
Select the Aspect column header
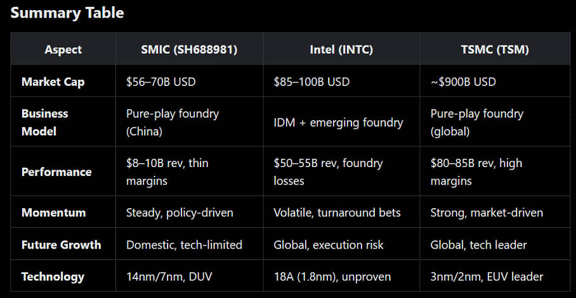tap(63, 49)
